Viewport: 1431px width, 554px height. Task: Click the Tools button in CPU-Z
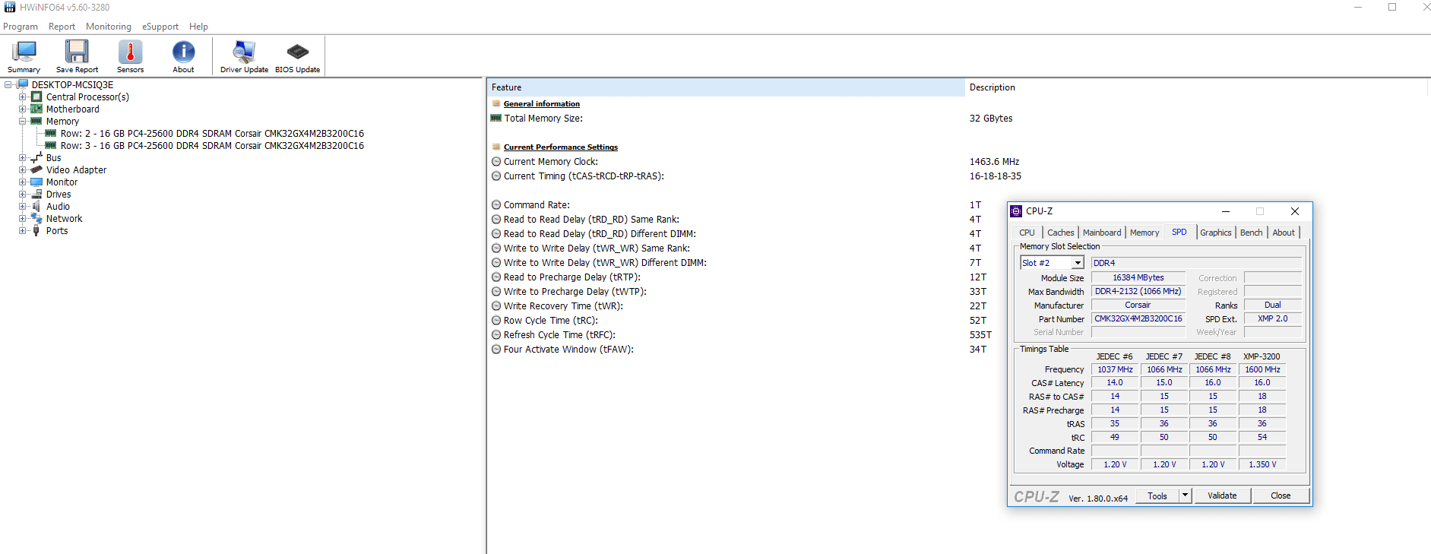pyautogui.click(x=1157, y=495)
